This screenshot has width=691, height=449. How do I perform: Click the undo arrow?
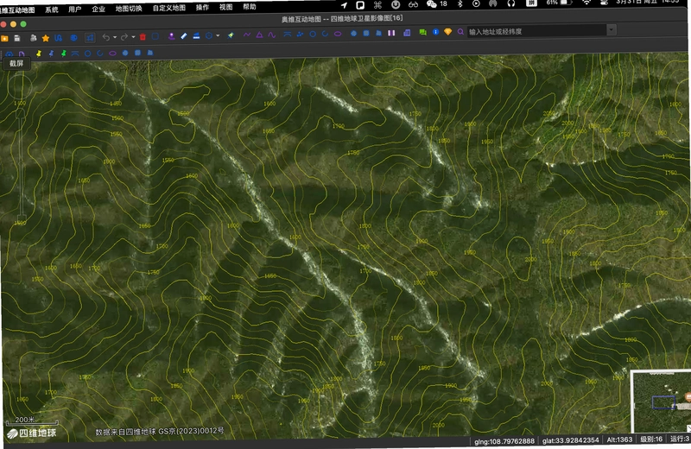click(105, 37)
